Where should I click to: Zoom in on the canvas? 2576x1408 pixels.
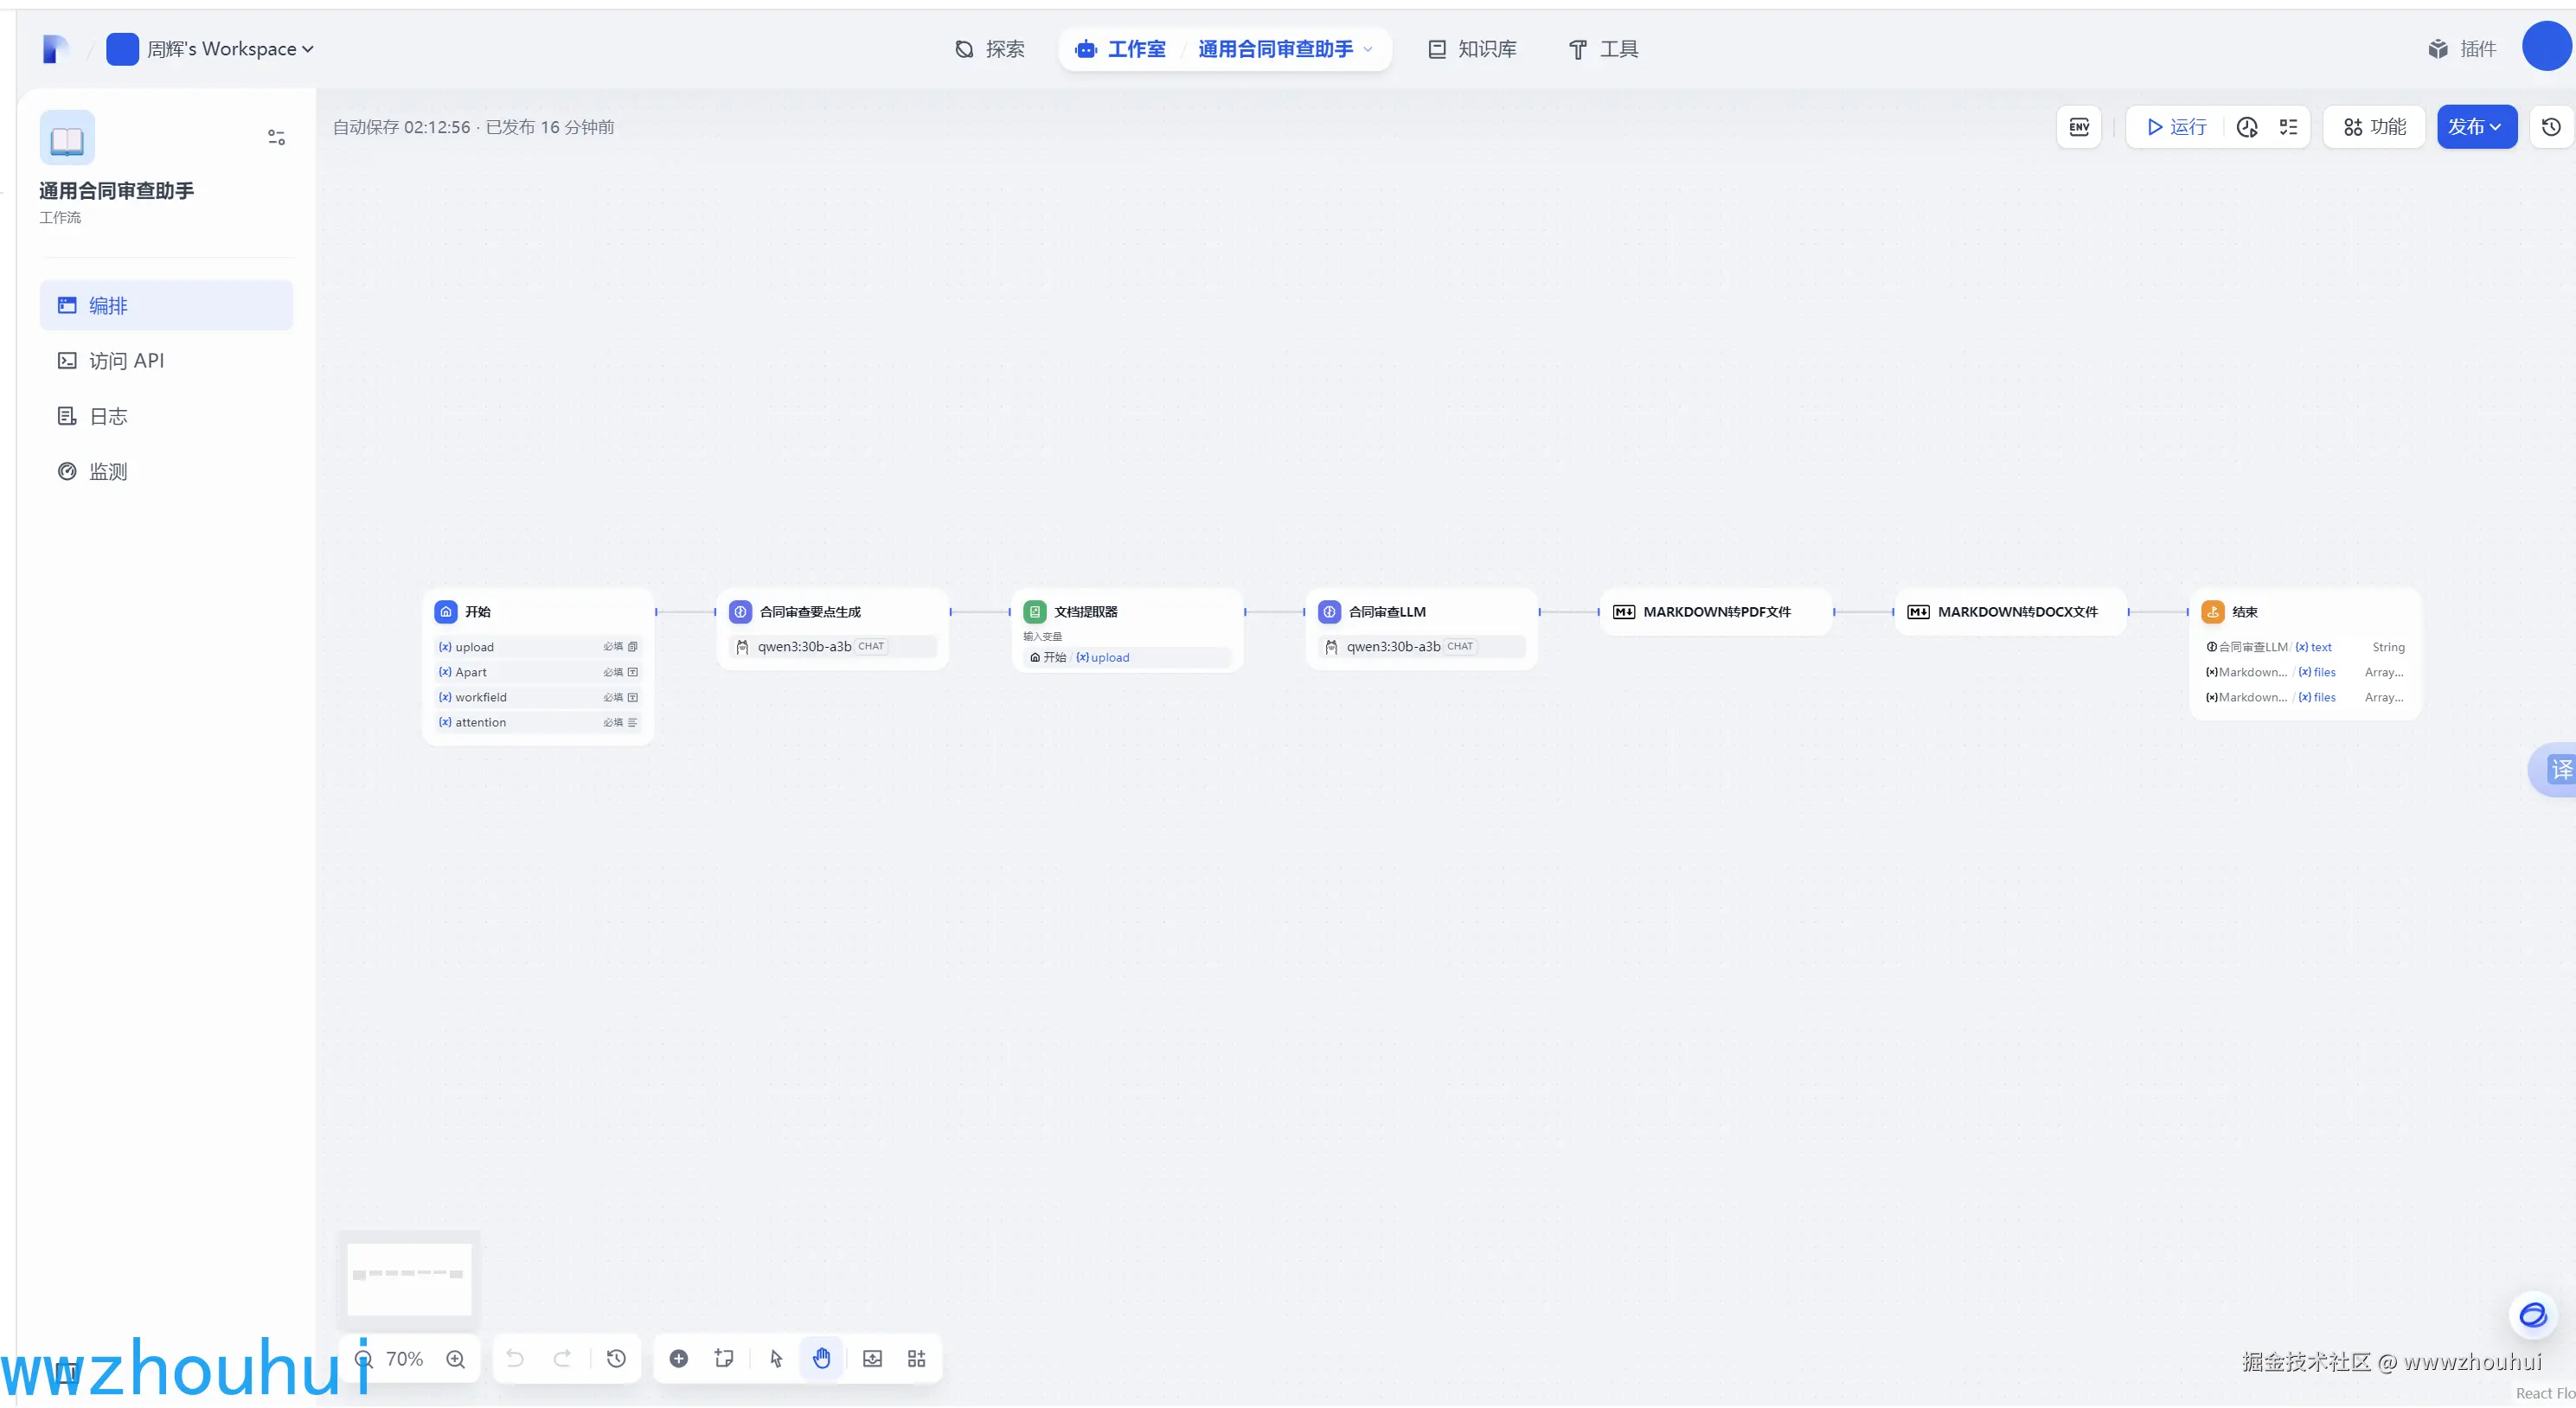point(456,1359)
